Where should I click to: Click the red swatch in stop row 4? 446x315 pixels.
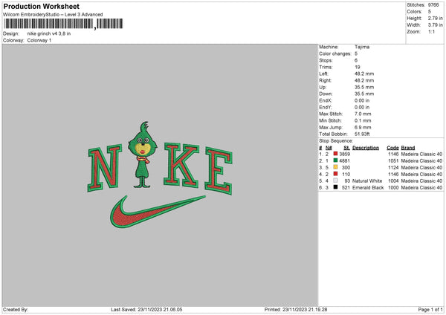coord(336,174)
